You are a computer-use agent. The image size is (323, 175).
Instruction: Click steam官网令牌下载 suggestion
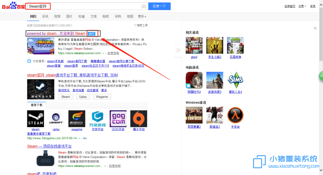coord(121,61)
